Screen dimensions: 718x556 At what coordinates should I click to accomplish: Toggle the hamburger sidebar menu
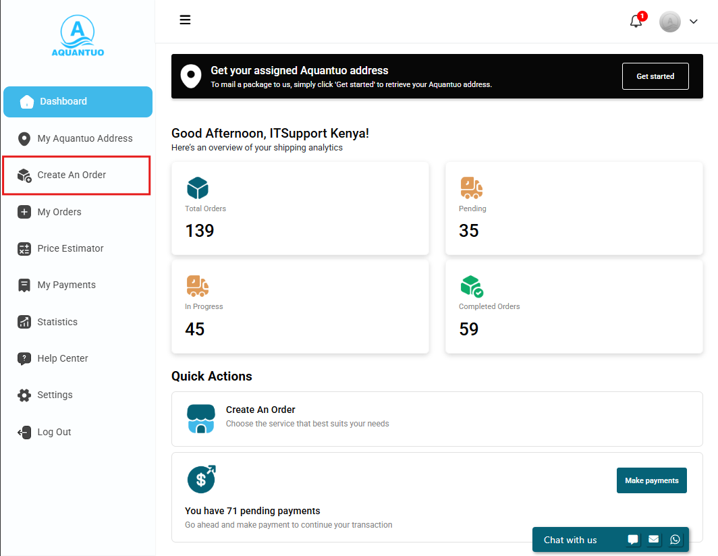[185, 20]
